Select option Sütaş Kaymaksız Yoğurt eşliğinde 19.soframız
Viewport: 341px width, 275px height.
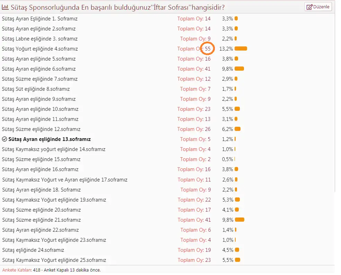point(54,200)
